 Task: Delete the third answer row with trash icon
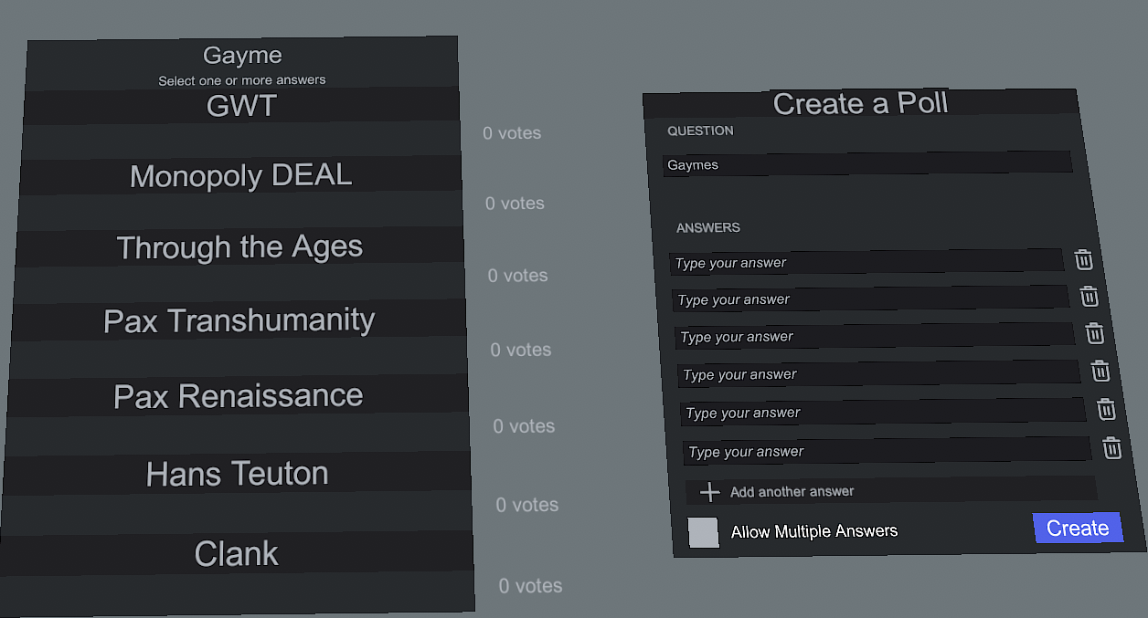[1095, 333]
